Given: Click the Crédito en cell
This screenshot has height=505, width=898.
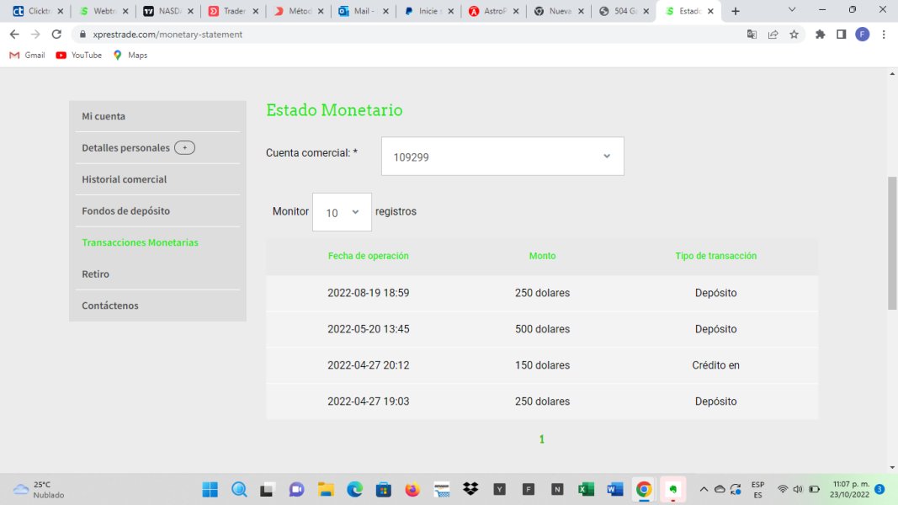Looking at the screenshot, I should click(716, 365).
